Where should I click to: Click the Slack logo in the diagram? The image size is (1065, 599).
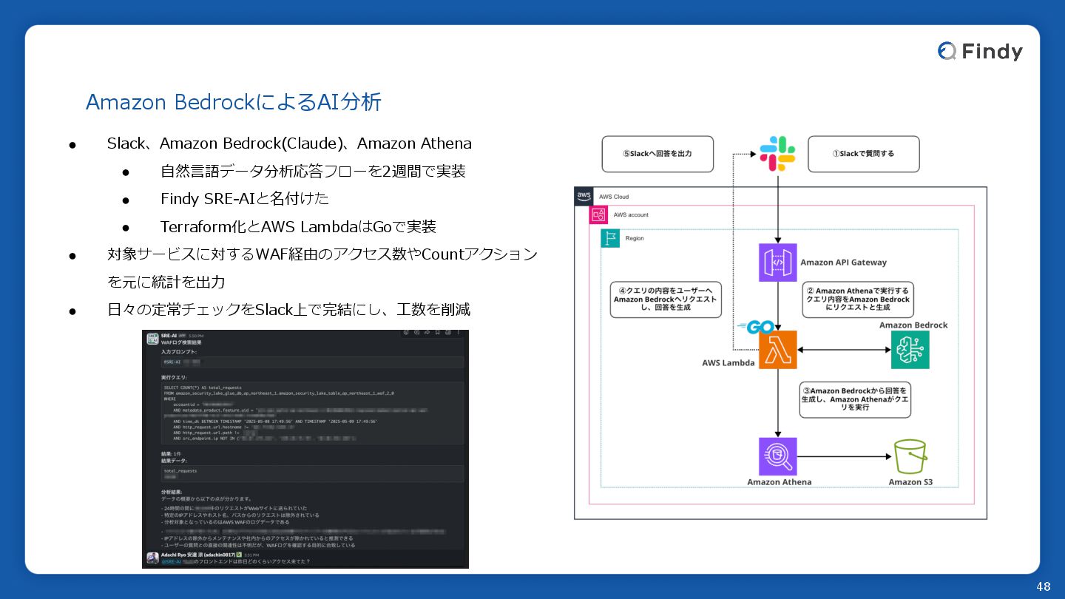click(x=777, y=154)
